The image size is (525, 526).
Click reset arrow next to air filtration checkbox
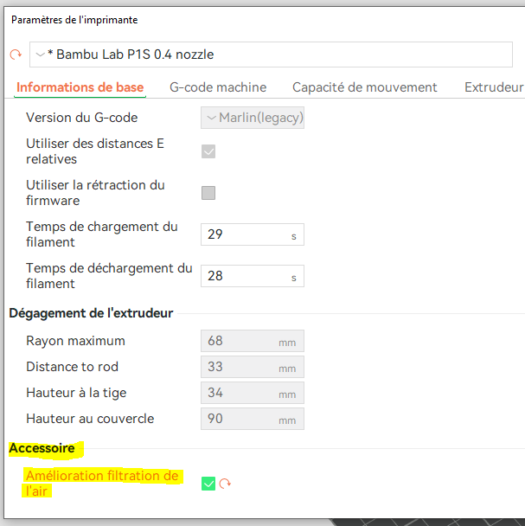click(x=225, y=484)
